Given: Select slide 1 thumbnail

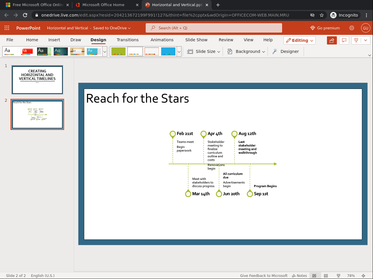Looking at the screenshot, I should click(x=37, y=80).
